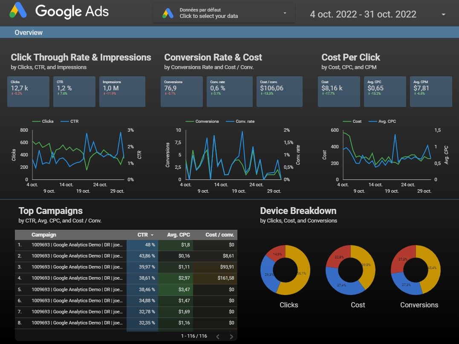Click the blue 37,4% segment of Cost donut
The image size is (459, 344).
[342, 285]
